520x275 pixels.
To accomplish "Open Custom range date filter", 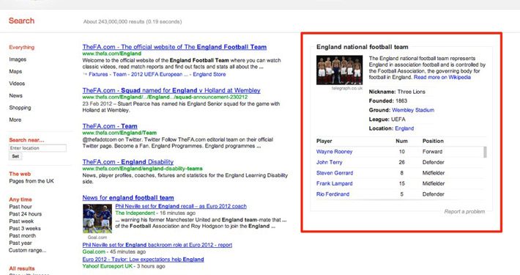I will [28, 250].
